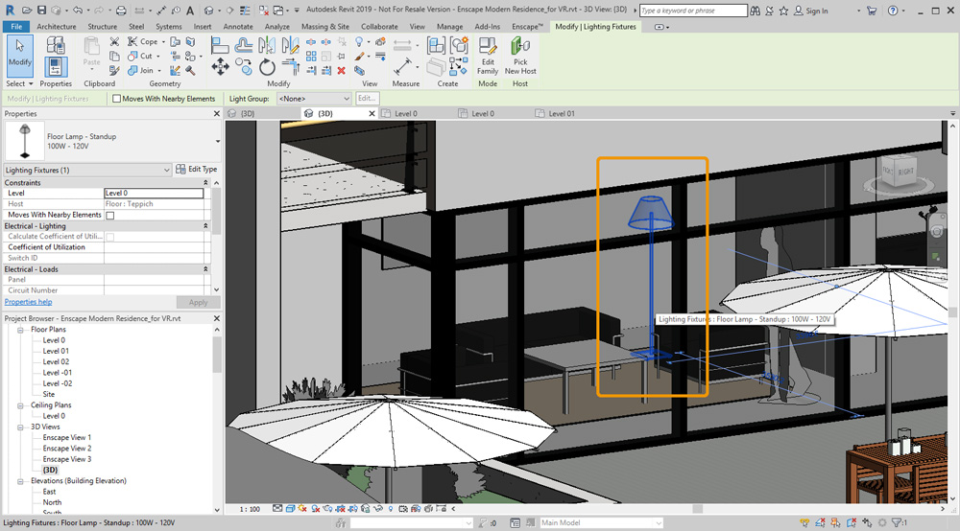
Task: Click the Cut to Clipboard scissors icon
Action: pos(114,41)
